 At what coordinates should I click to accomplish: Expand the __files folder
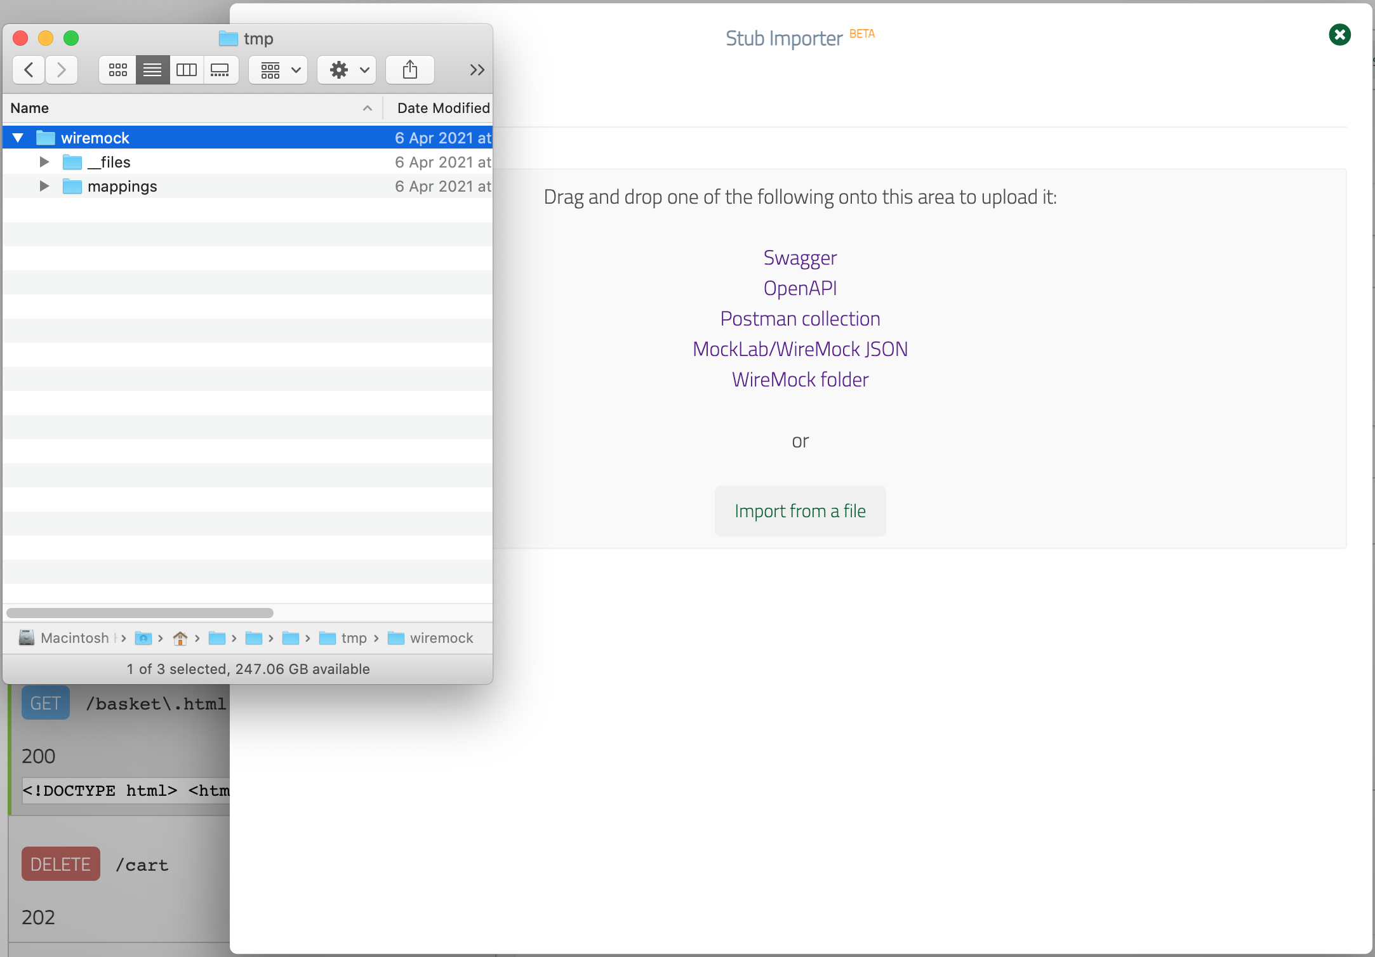click(x=44, y=162)
